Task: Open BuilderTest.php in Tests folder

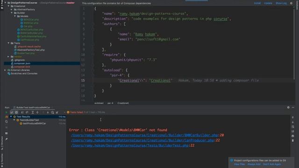Action: click(26, 53)
